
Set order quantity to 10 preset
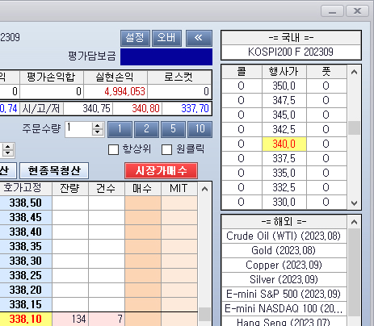(x=200, y=129)
